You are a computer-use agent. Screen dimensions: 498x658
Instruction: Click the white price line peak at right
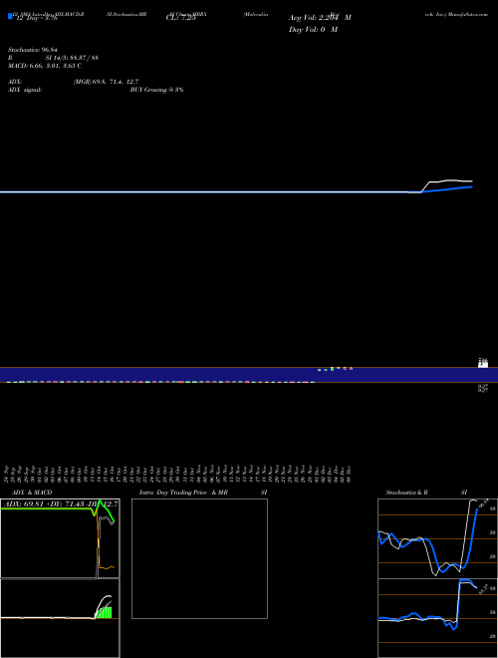pos(450,180)
